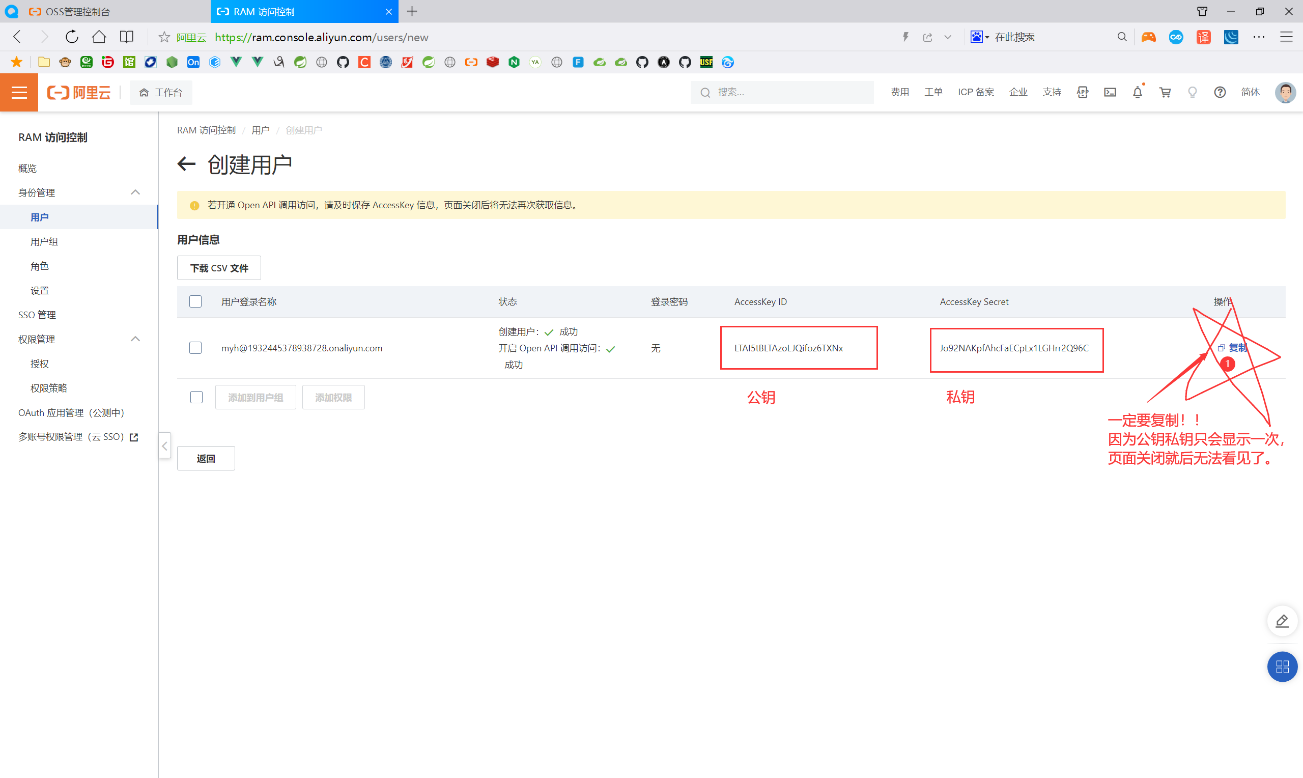Switch to the OSS管理控制台 browser tab
The image size is (1303, 778).
coord(77,12)
